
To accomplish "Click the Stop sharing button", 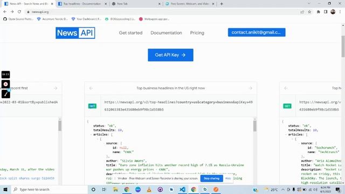I will (x=211, y=178).
